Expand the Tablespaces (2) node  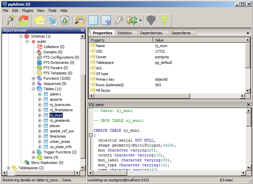tap(8, 168)
